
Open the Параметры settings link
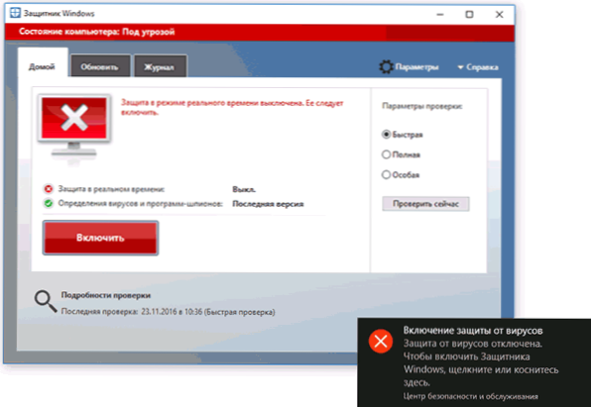coord(416,67)
